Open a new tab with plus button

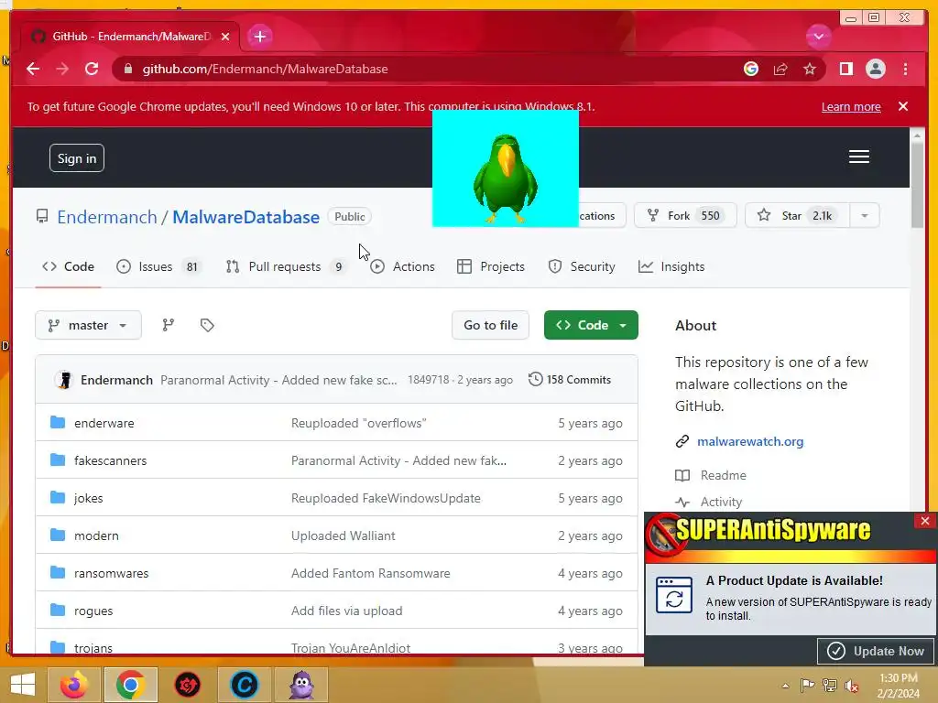click(259, 36)
